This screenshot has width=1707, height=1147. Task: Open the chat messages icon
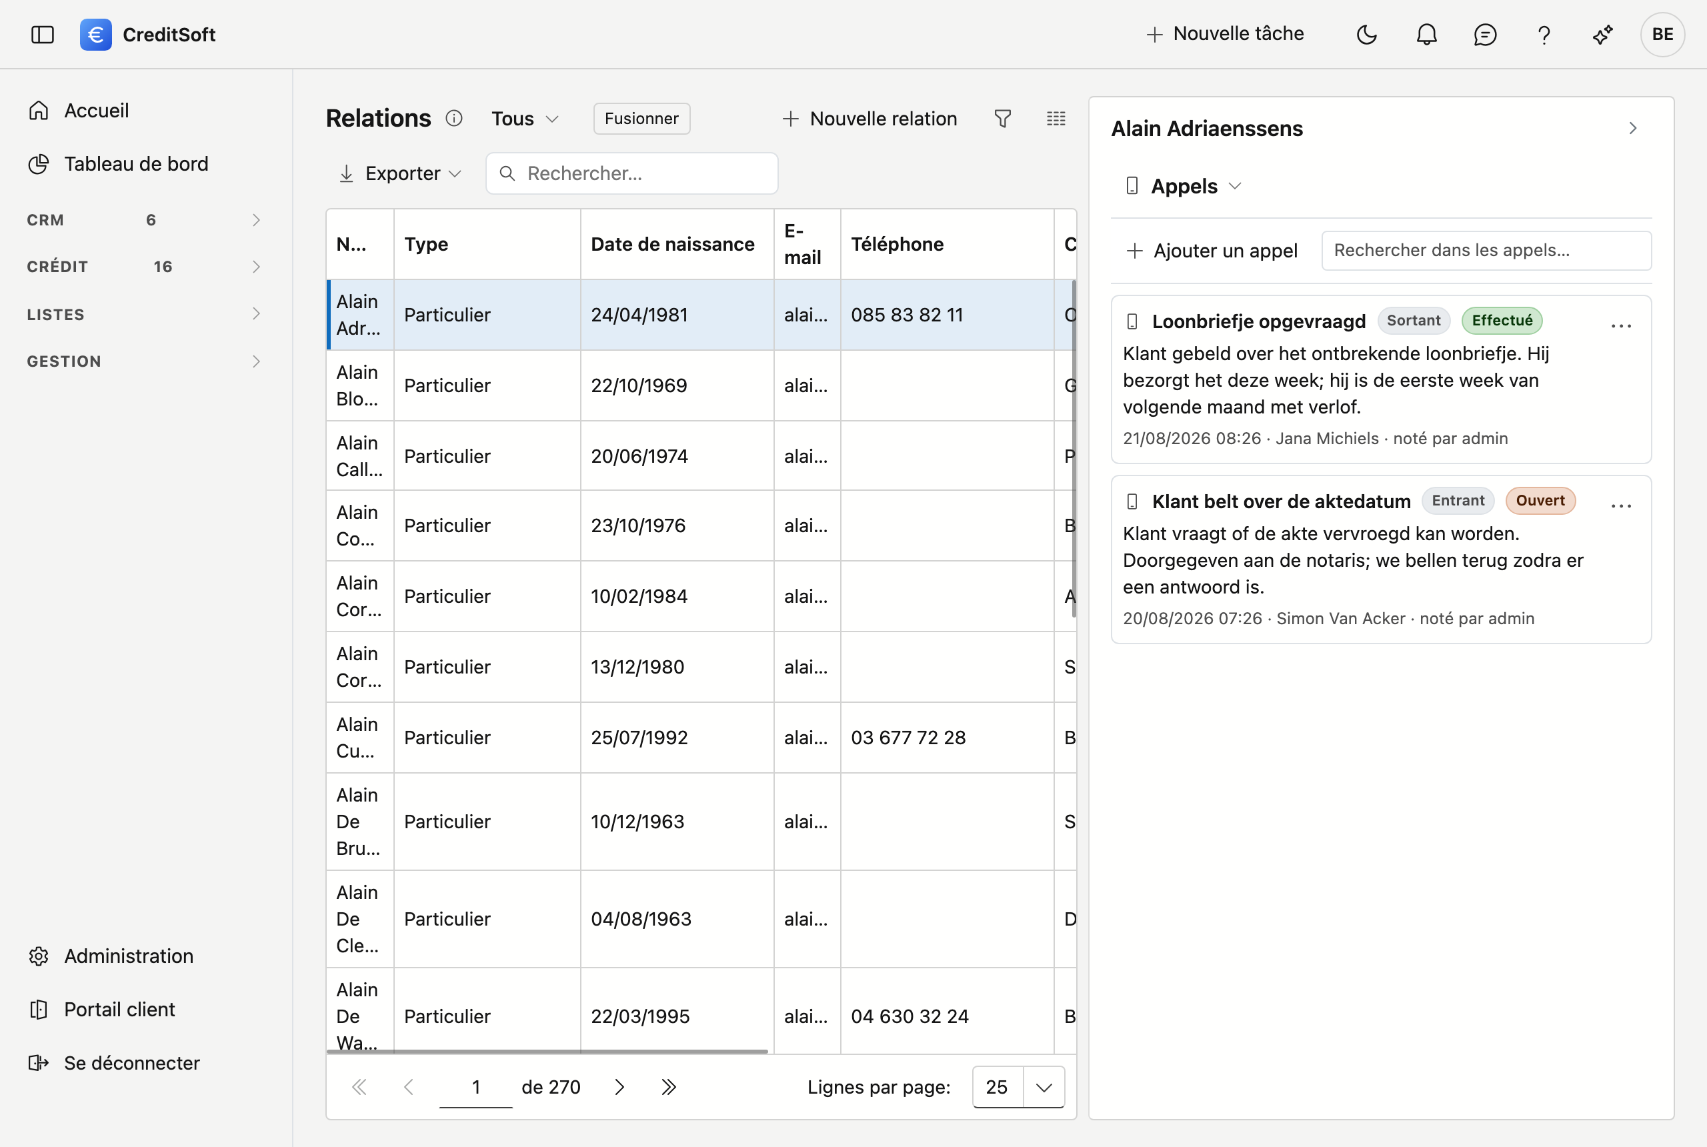tap(1485, 35)
